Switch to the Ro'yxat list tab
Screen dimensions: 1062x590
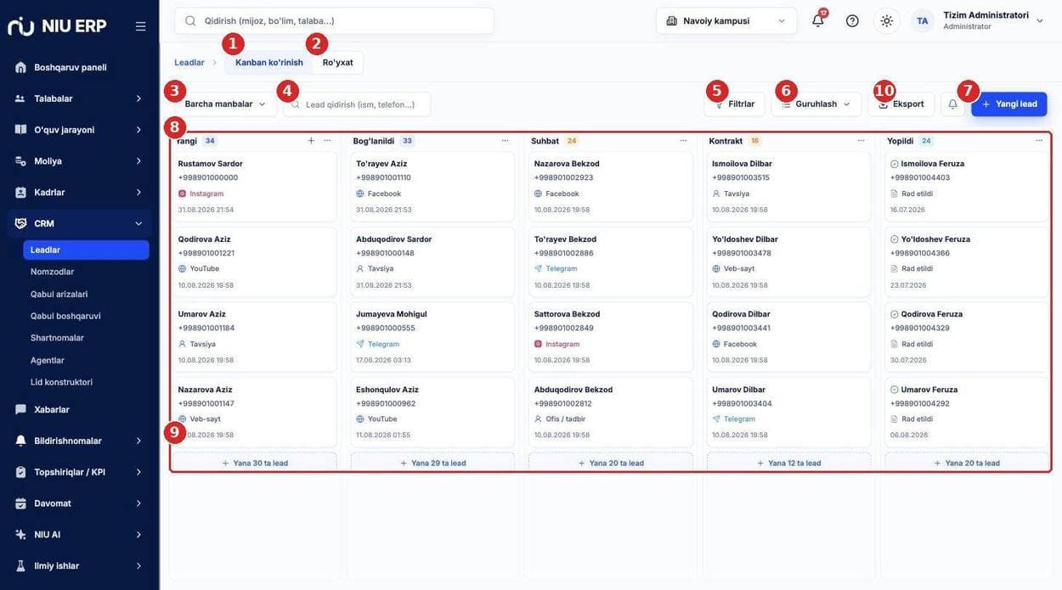tap(338, 62)
